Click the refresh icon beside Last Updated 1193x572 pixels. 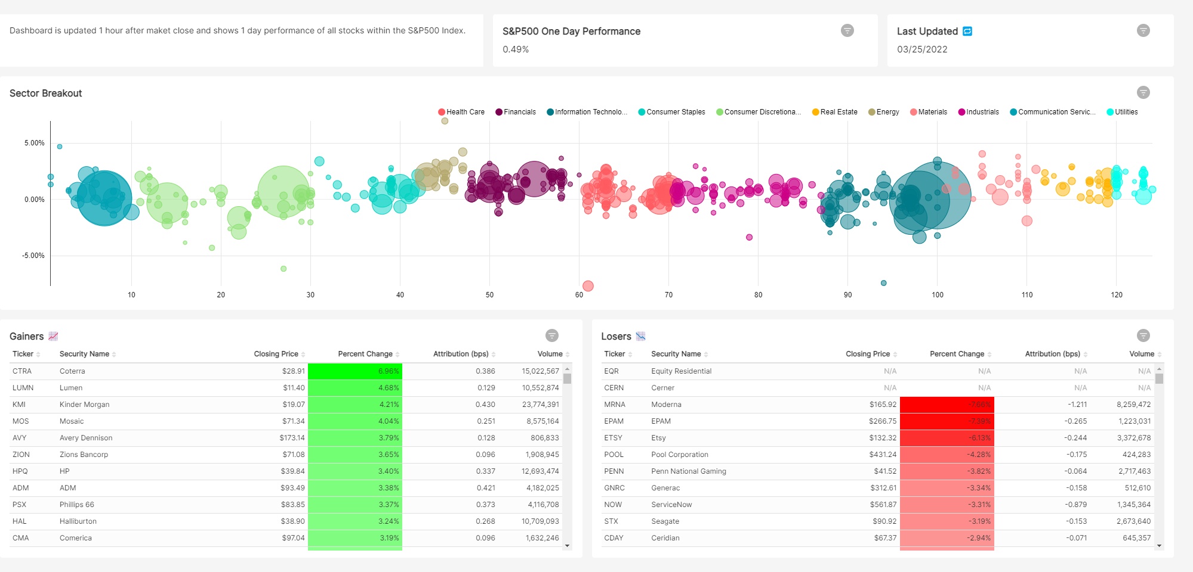pyautogui.click(x=967, y=31)
